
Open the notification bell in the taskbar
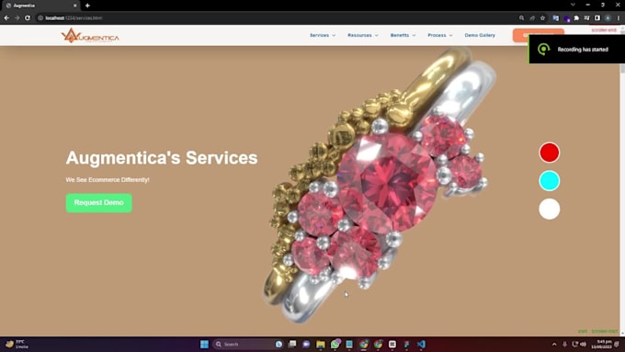617,344
